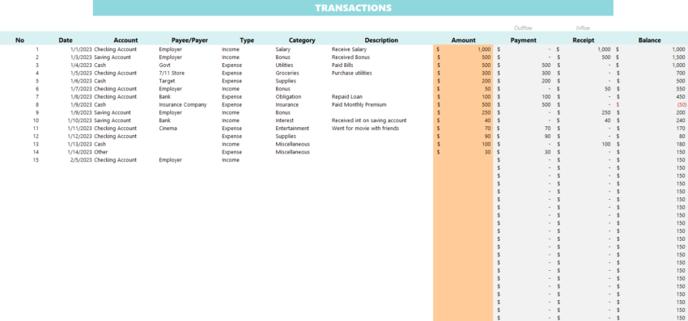Image resolution: width=688 pixels, height=321 pixels.
Task: Click the Cinema payee cell
Action: click(168, 129)
